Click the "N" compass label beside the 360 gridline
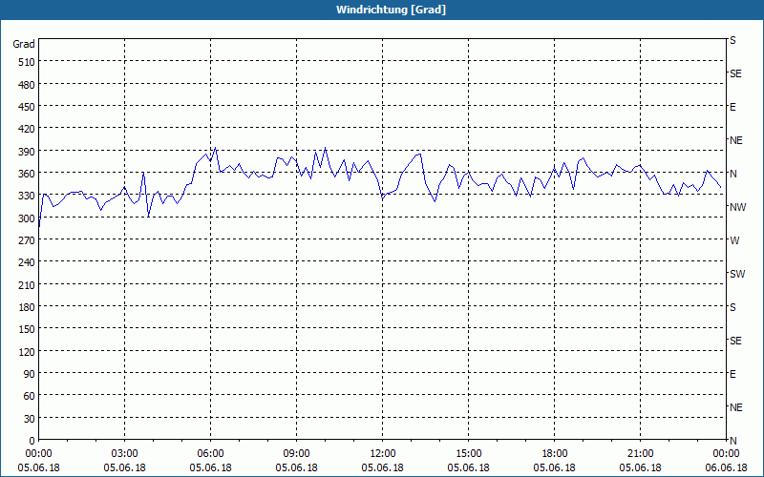 (x=732, y=174)
